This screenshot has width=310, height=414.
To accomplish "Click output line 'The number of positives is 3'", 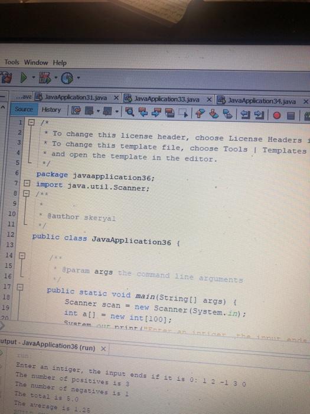I will (x=72, y=380).
